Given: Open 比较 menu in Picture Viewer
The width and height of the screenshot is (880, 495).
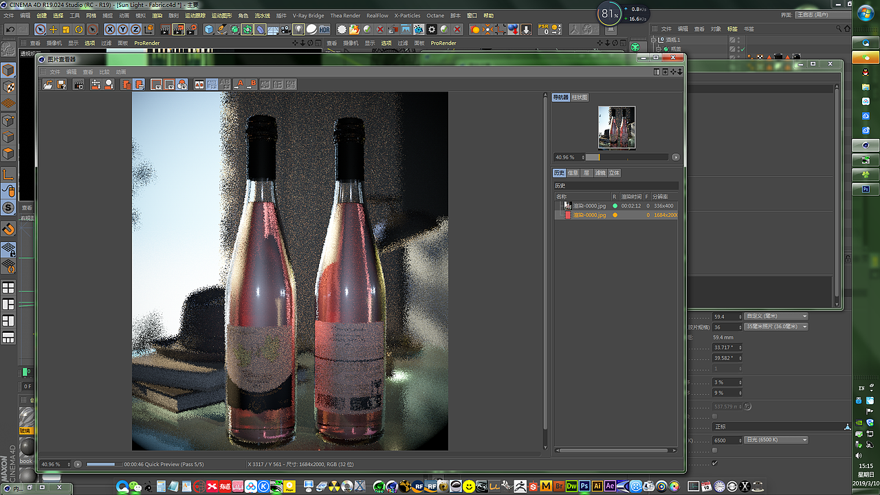Looking at the screenshot, I should [104, 71].
